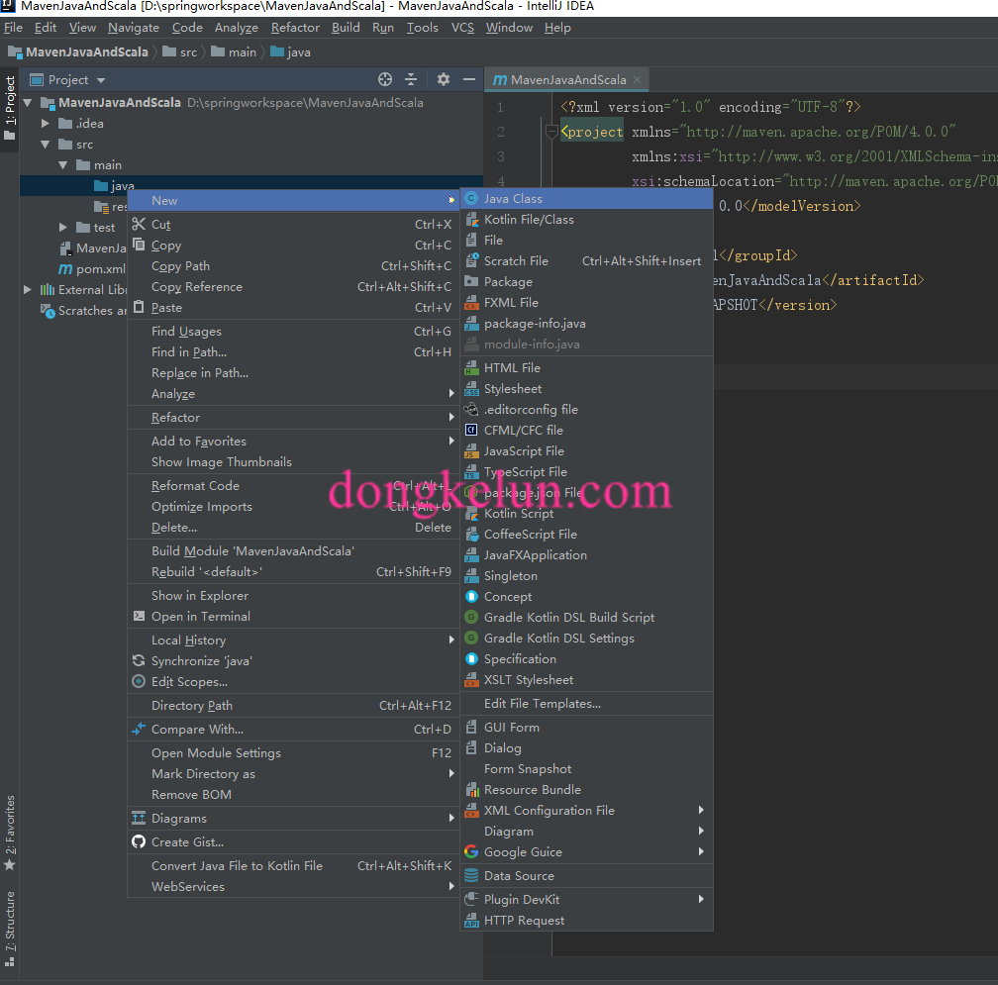Click src in the breadcrumb bar
This screenshot has height=985, width=998.
[x=180, y=52]
